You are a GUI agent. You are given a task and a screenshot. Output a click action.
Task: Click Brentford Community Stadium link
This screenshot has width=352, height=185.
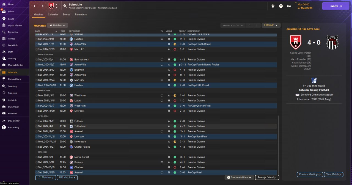coord(316,95)
